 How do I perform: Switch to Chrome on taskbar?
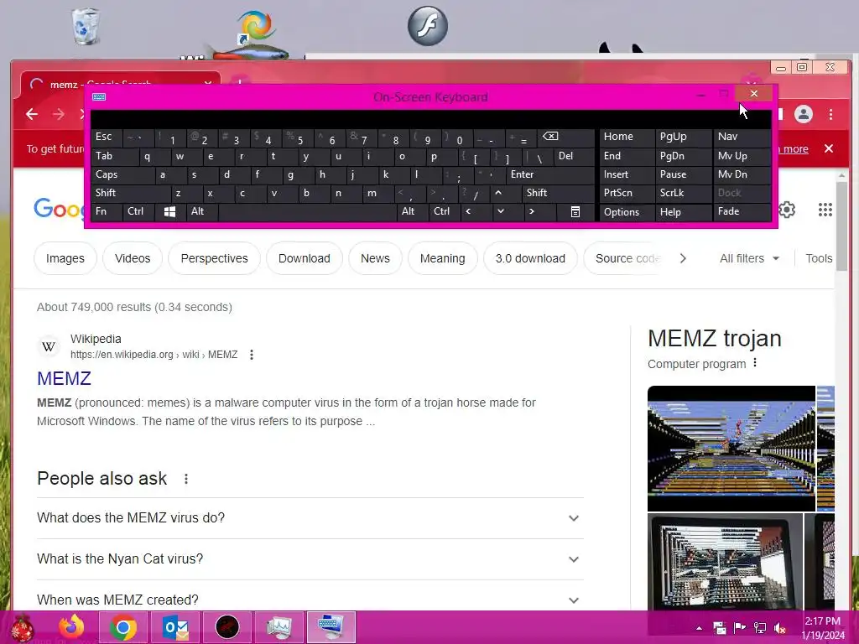(x=122, y=627)
